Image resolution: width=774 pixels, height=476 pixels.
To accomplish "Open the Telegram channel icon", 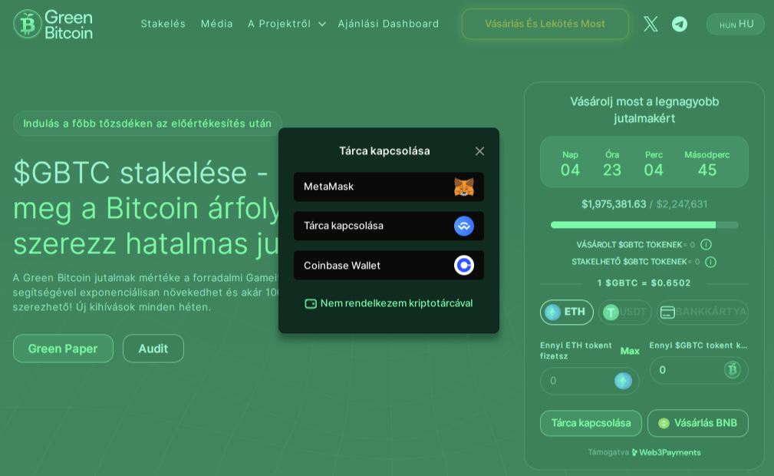I will 679,24.
